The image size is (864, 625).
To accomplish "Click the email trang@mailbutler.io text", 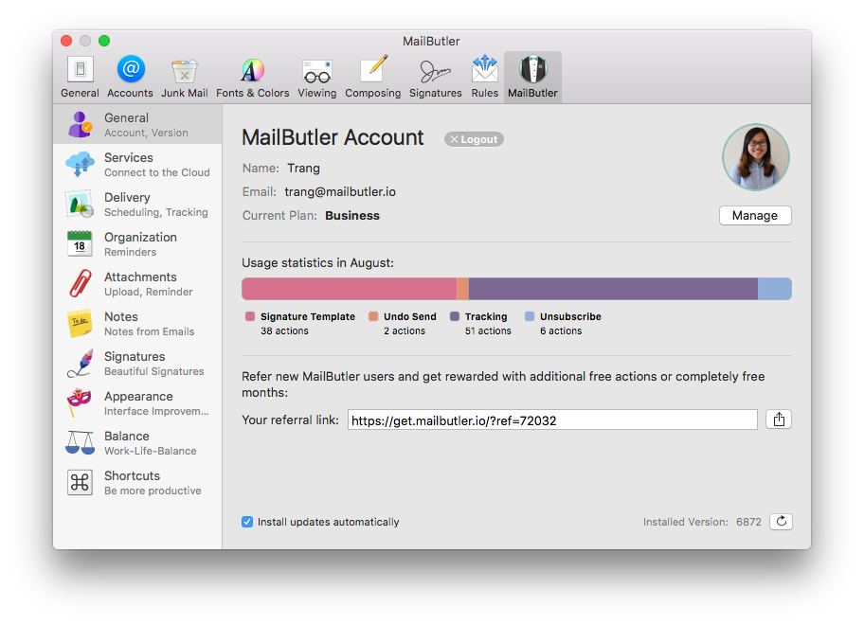I will (340, 191).
